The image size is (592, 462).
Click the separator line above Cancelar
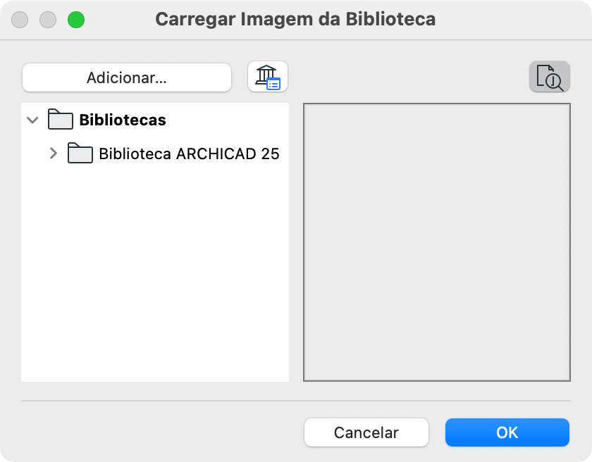click(x=295, y=401)
